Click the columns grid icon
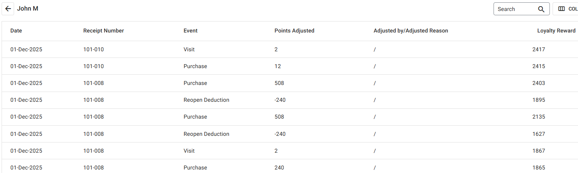This screenshot has width=578, height=173. (562, 9)
